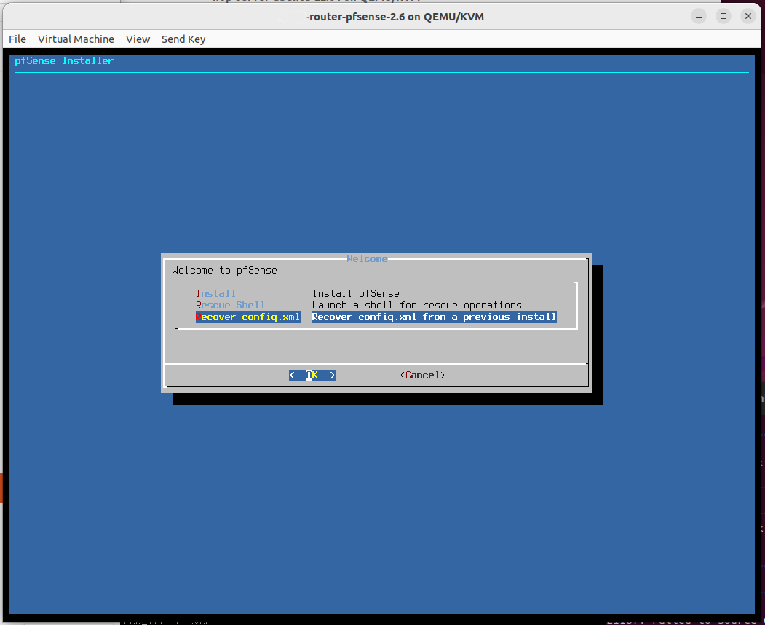This screenshot has width=765, height=625.
Task: Select the Recover config.xml option
Action: pyautogui.click(x=248, y=317)
